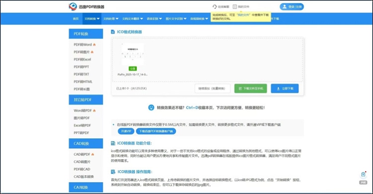Select the CAJ转换 sidebar section header
This screenshot has width=373, height=194.
click(86, 188)
